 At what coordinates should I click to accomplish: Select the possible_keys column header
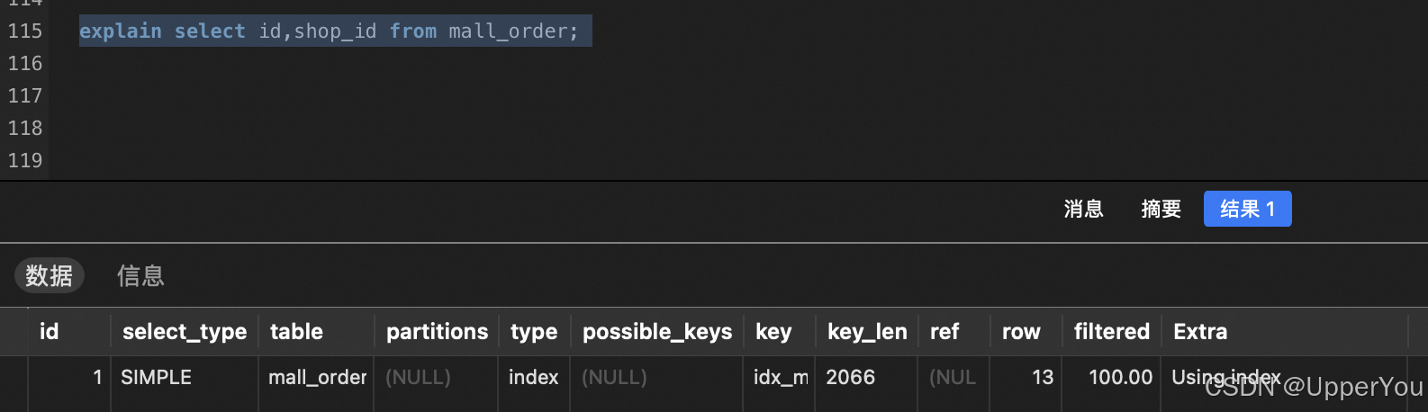tap(657, 332)
